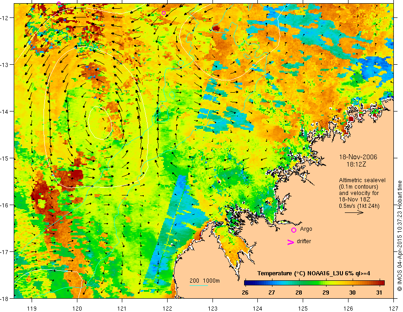Click the longitude 127 axis label
The width and height of the screenshot is (403, 312).
[x=393, y=309]
